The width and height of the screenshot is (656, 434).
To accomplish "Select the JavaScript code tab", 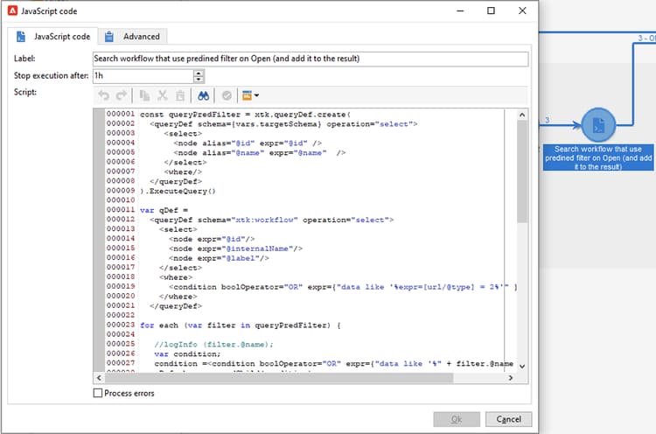I will (52, 37).
